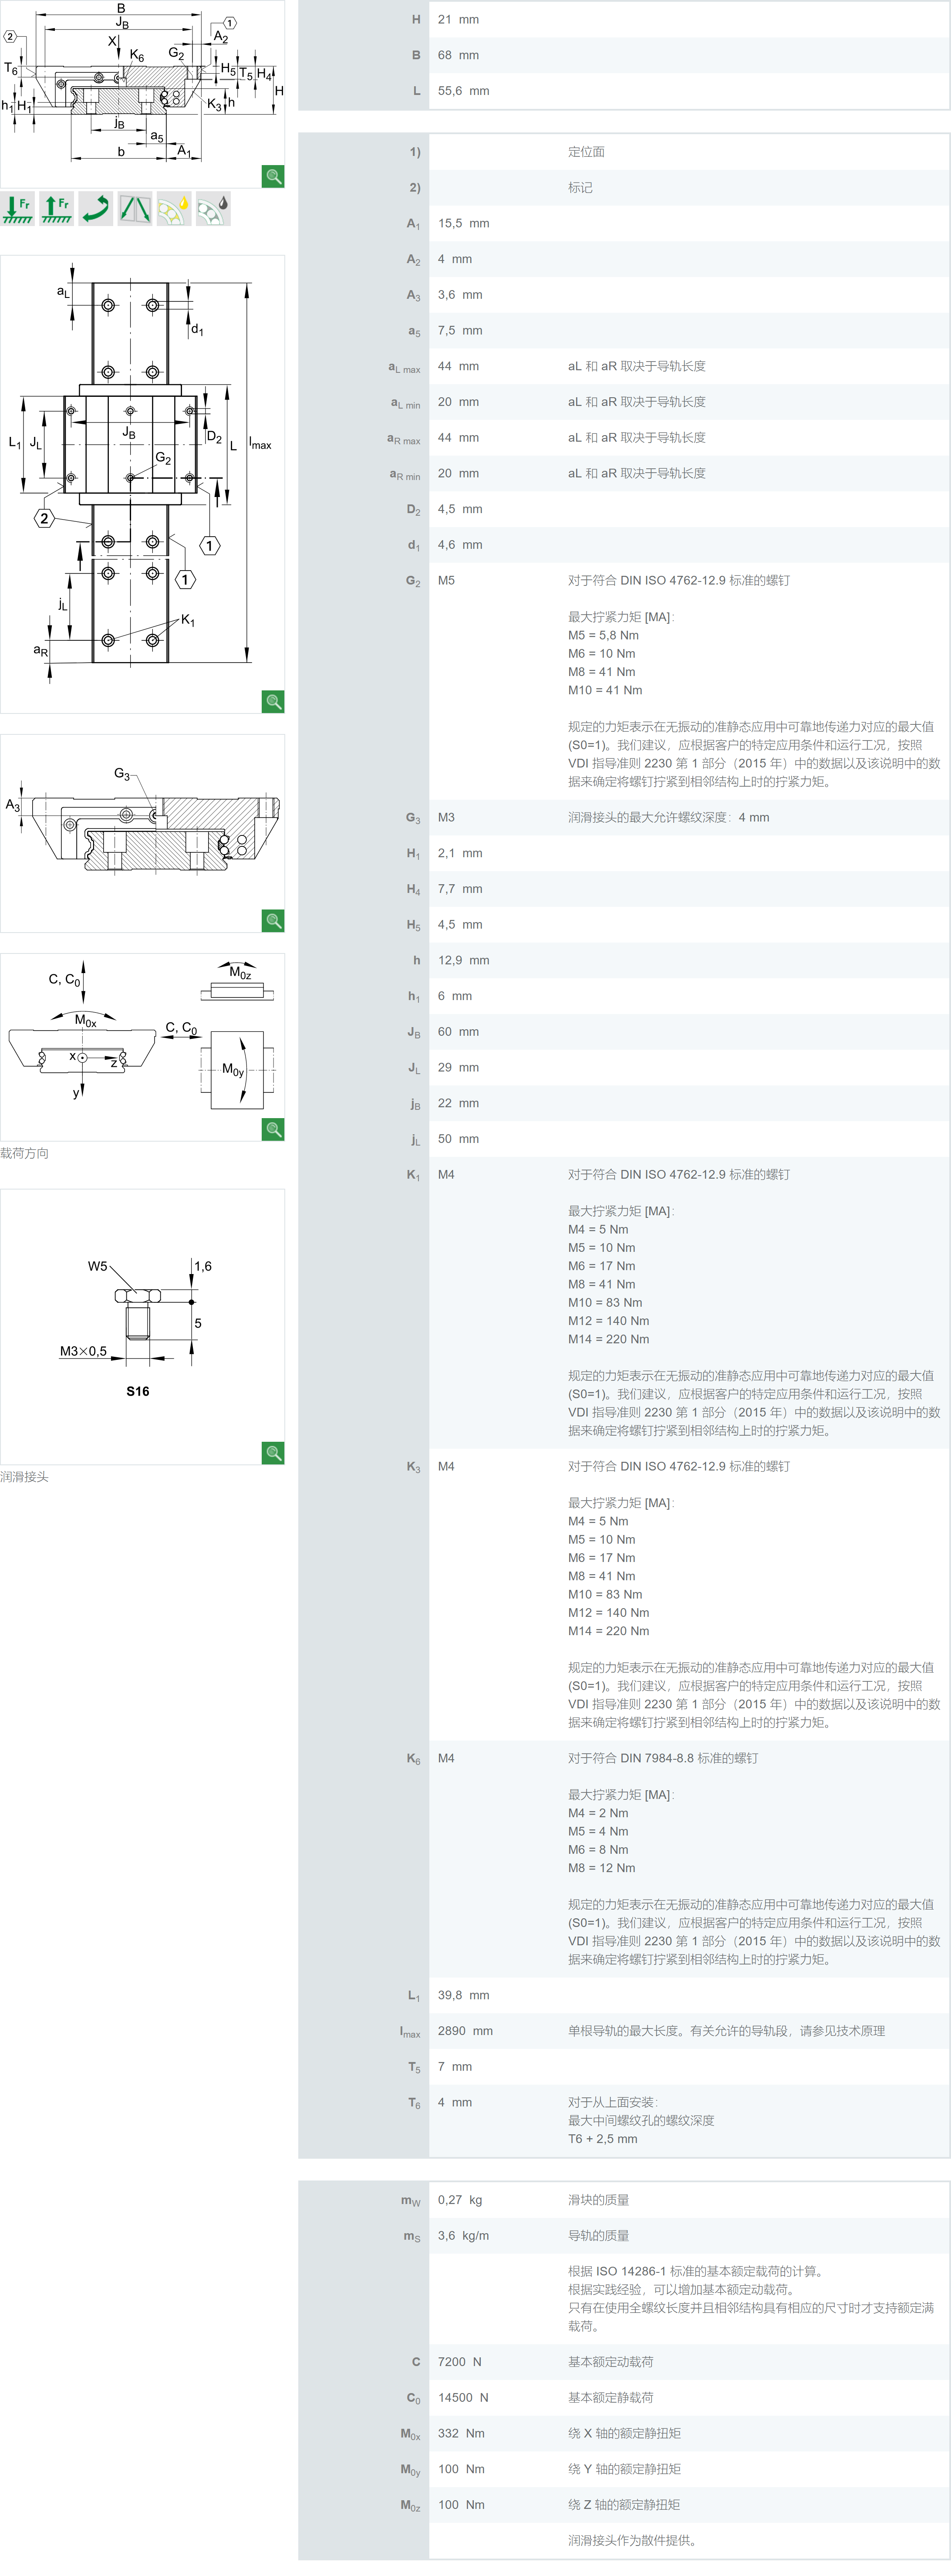Click the 'T6 + 2,5 mm' note
951x2576 pixels.
click(602, 2139)
